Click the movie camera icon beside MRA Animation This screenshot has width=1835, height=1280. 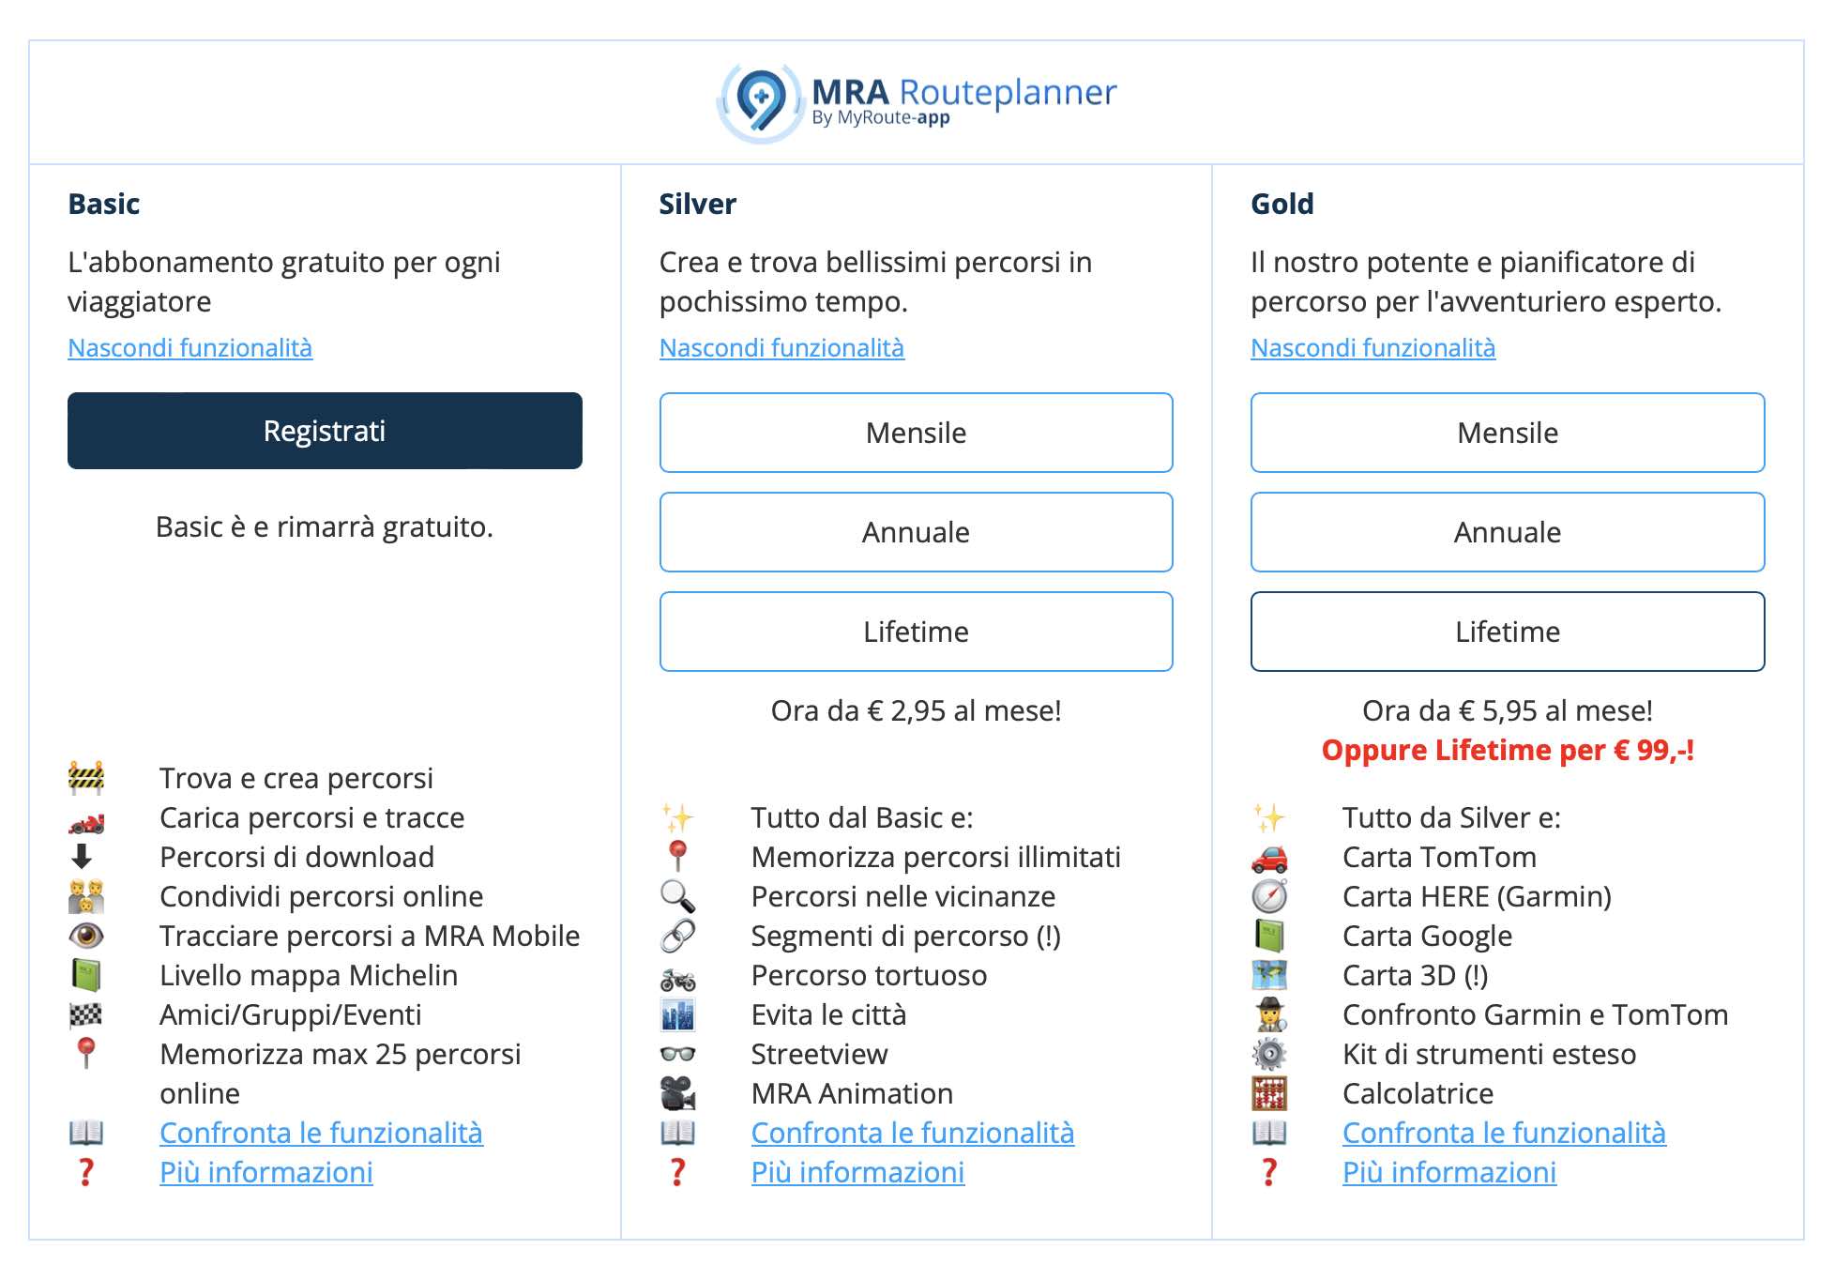(677, 1093)
